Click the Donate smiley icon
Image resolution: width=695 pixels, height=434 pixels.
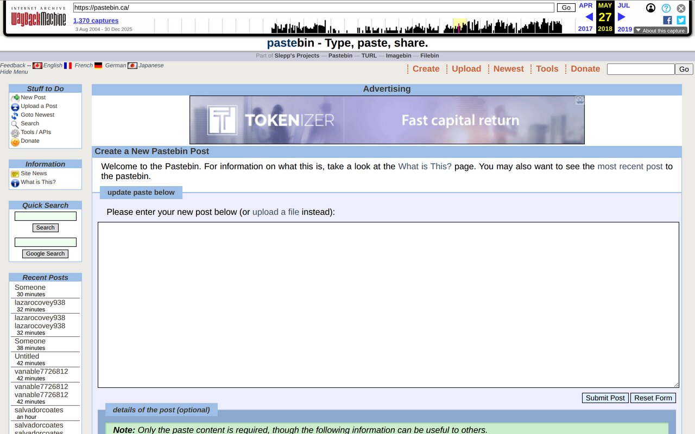tap(15, 141)
